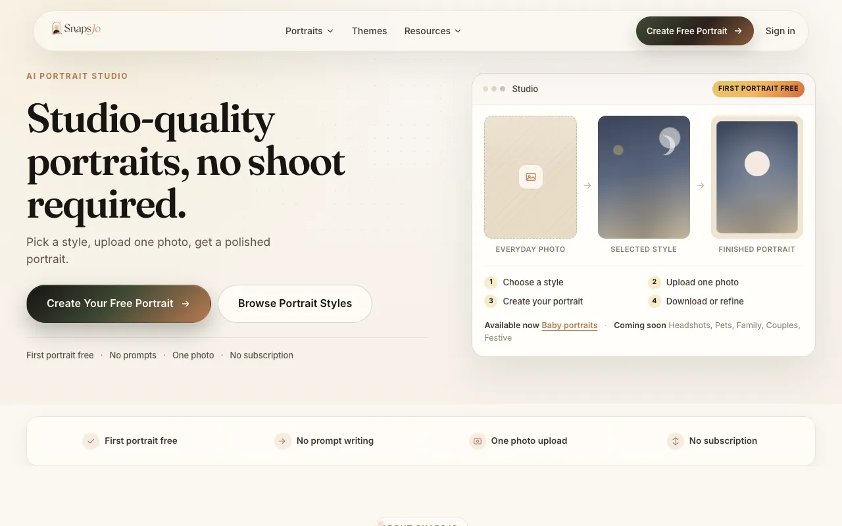Click the SELECTED STYLE caption
The height and width of the screenshot is (526, 842).
(x=644, y=249)
